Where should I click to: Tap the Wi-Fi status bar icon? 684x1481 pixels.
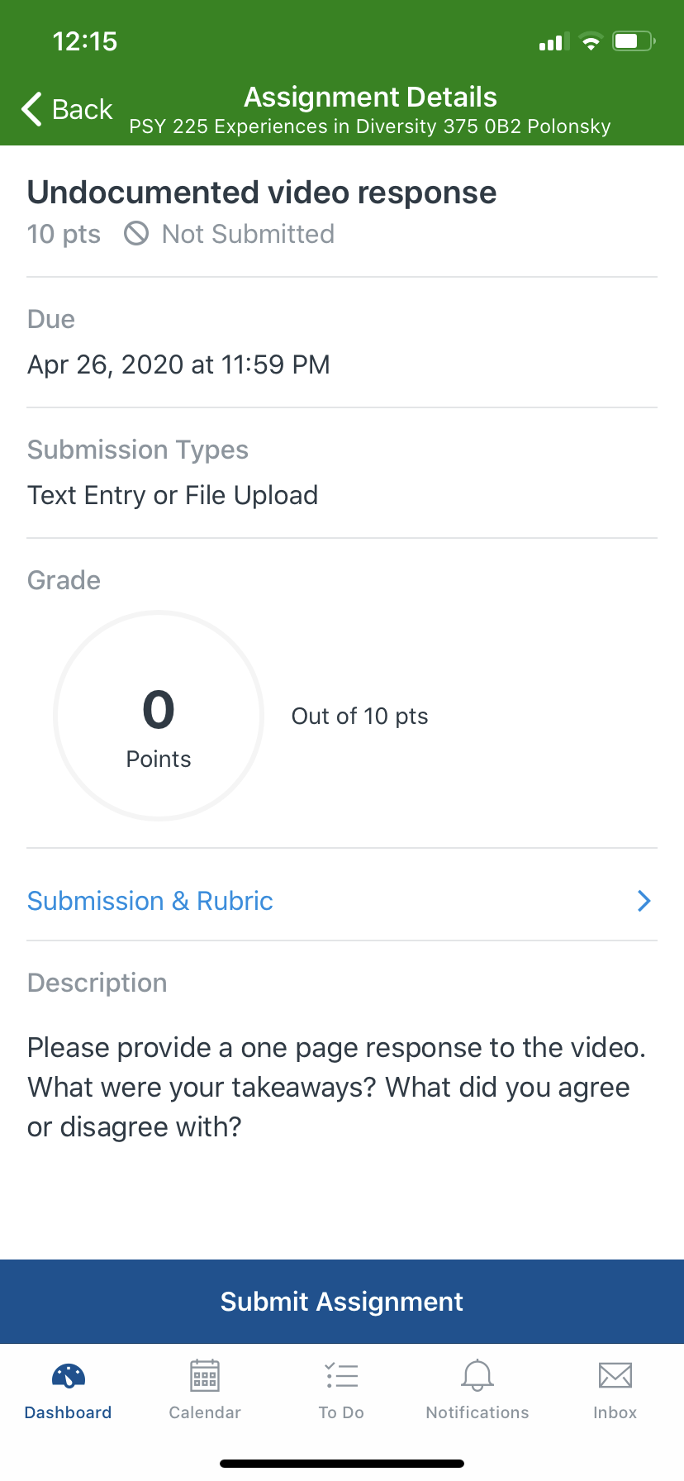(x=591, y=41)
